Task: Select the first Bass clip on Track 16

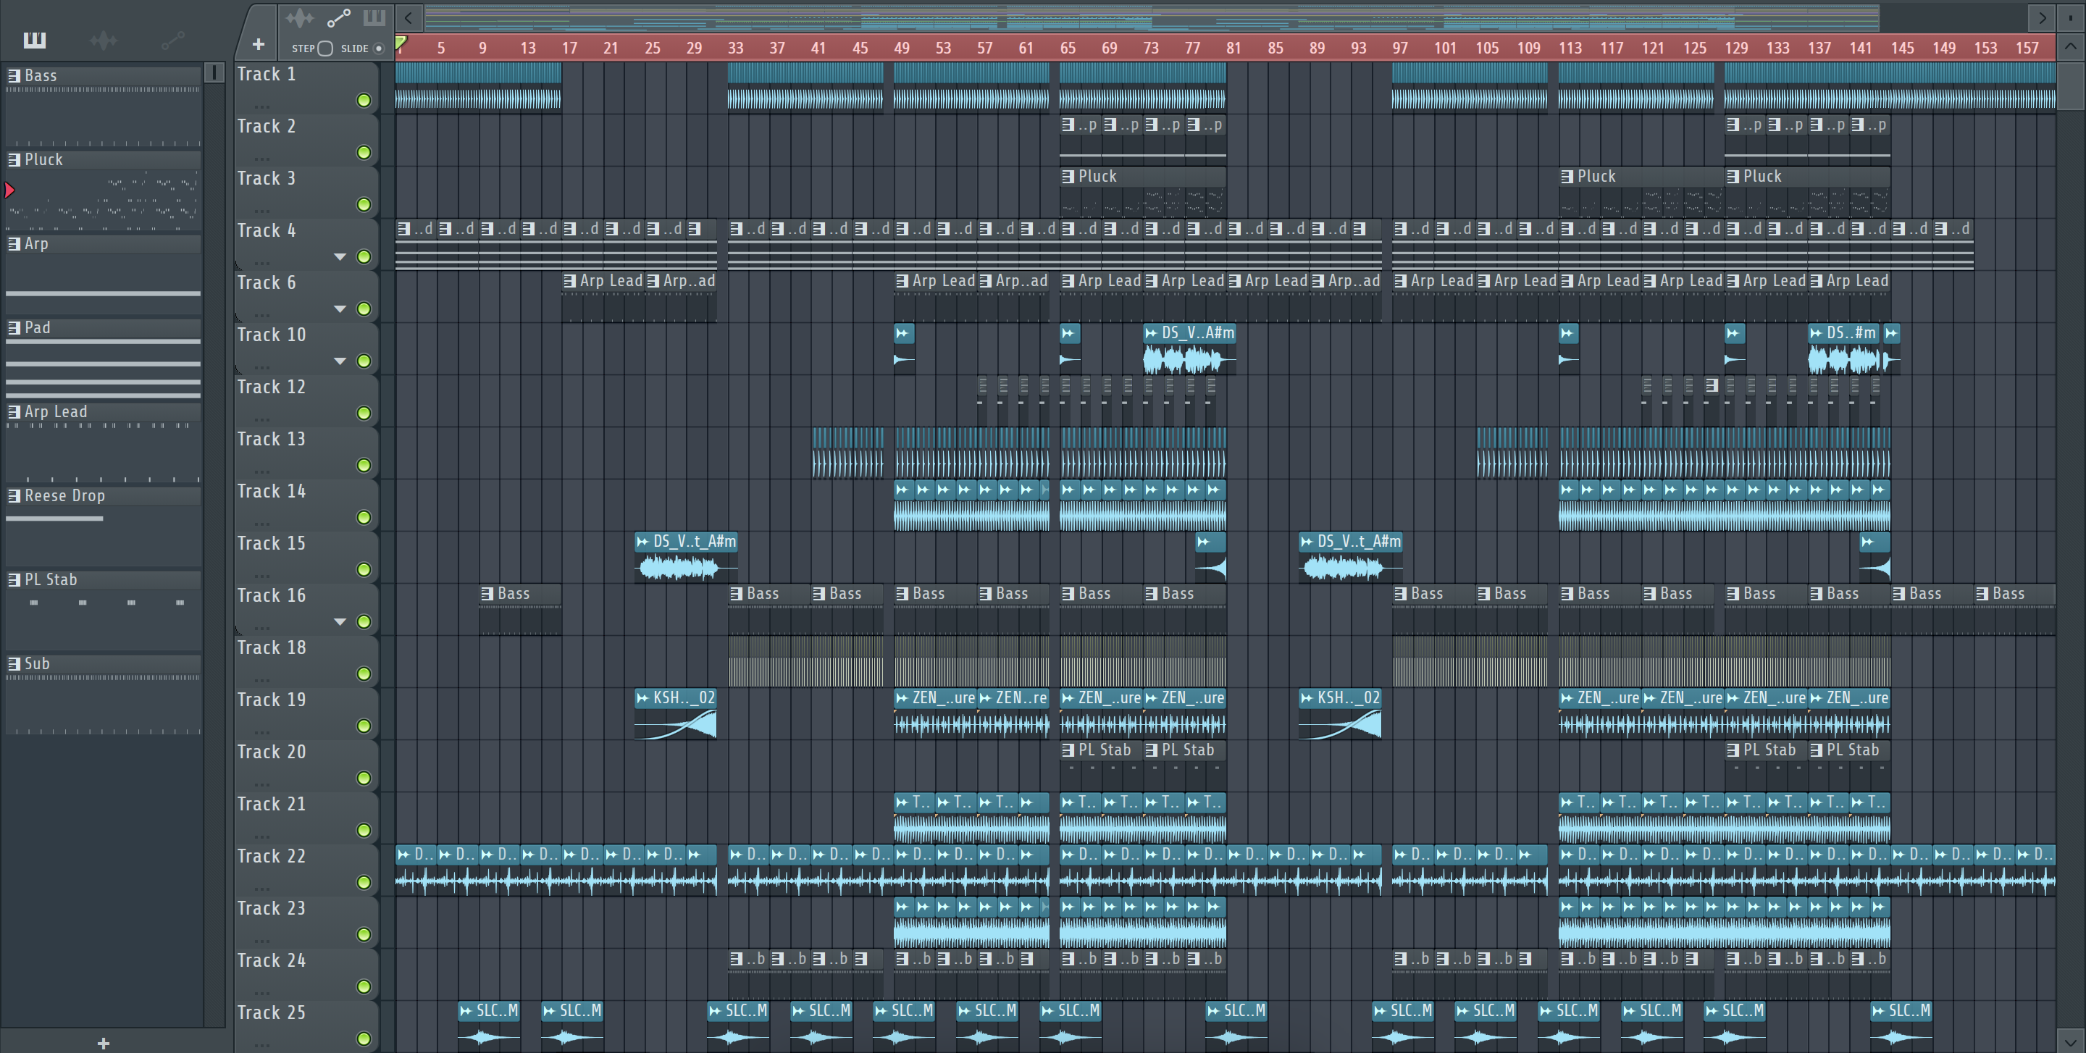Action: pos(520,611)
